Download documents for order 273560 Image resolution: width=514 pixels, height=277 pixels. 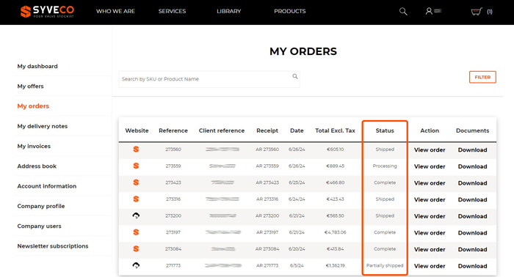click(x=472, y=149)
